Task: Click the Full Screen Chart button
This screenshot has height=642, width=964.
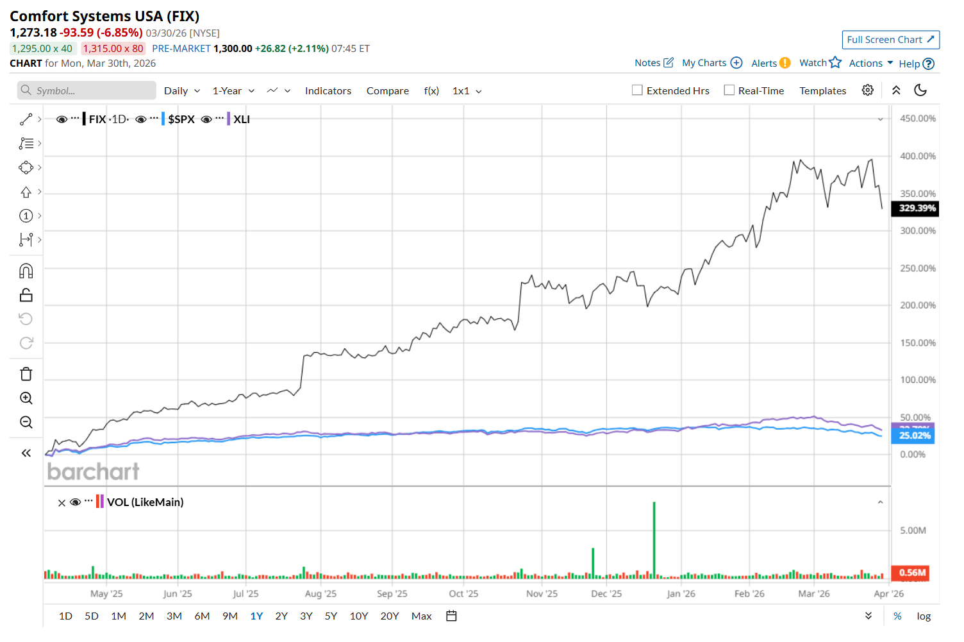Action: click(x=890, y=40)
